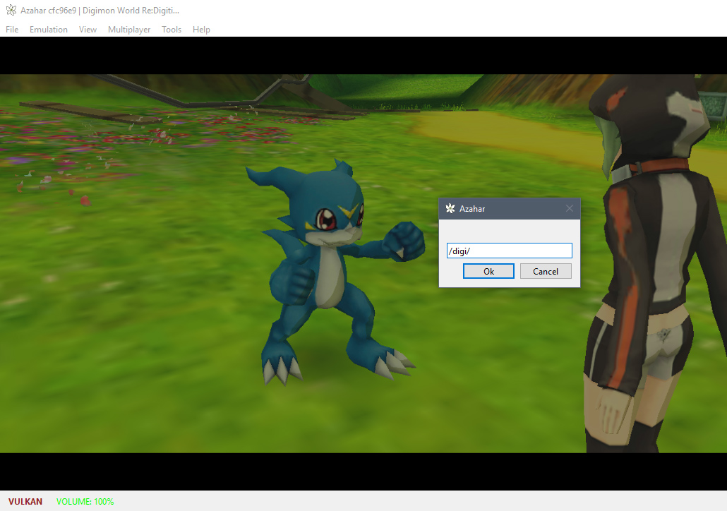Click the Azahar app icon in main title bar
The height and width of the screenshot is (511, 727).
(11, 10)
